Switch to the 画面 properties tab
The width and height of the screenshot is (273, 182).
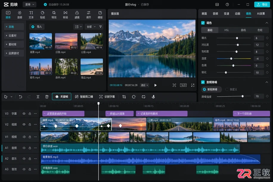point(204,14)
